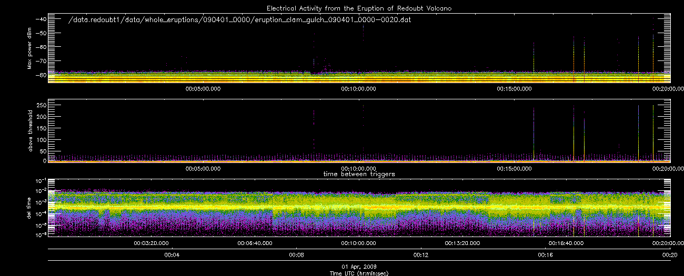Click the 150 tick on above threshold axis
The image size is (684, 276).
(41, 128)
